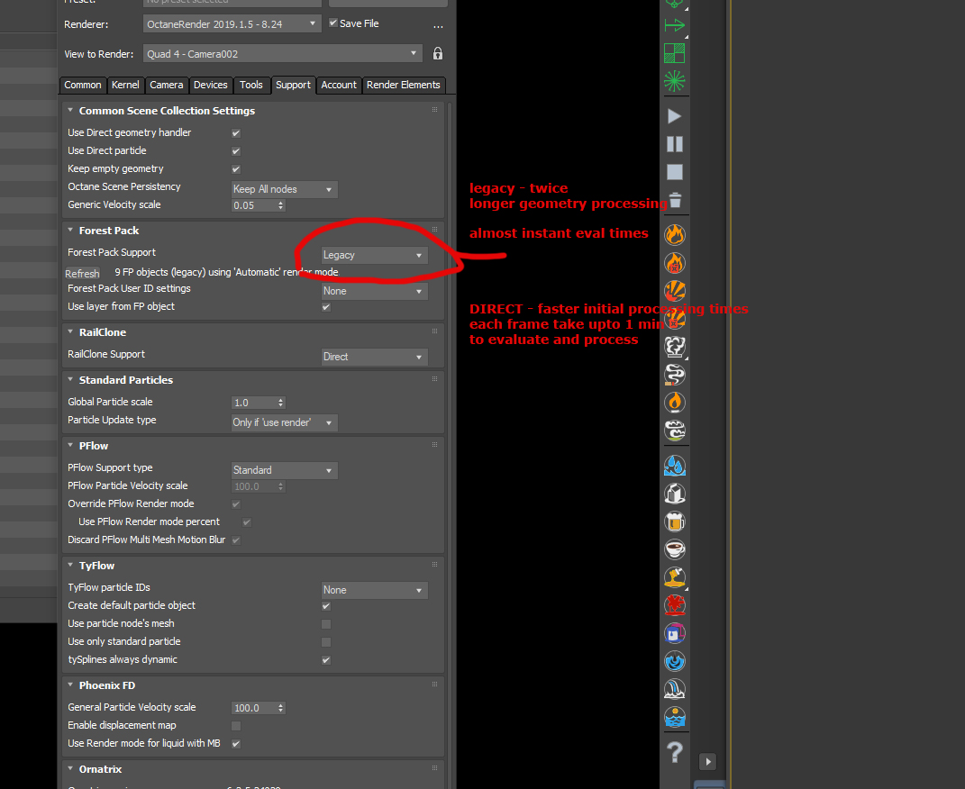Collapse Common Scene Collection Settings rollout
Screen dimensions: 965x789
(x=70, y=110)
